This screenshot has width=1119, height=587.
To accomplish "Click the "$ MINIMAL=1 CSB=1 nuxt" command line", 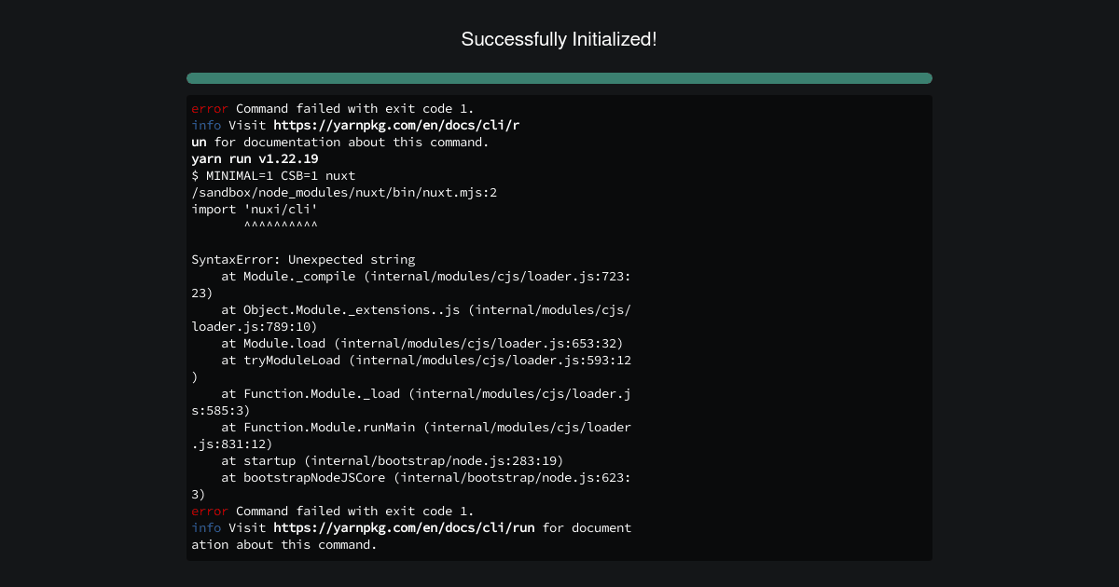I will click(x=273, y=175).
